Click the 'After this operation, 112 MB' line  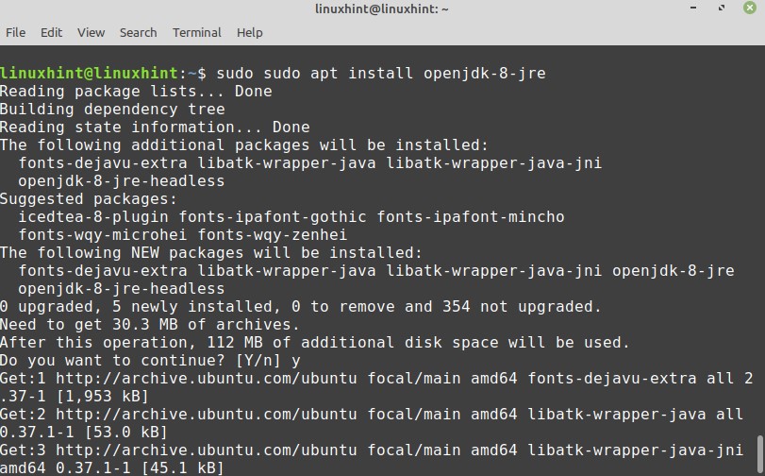click(x=315, y=343)
